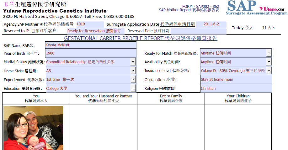Select 'Yulane D - 80% Coverage' insurance value
288x150 pixels.
233,70
